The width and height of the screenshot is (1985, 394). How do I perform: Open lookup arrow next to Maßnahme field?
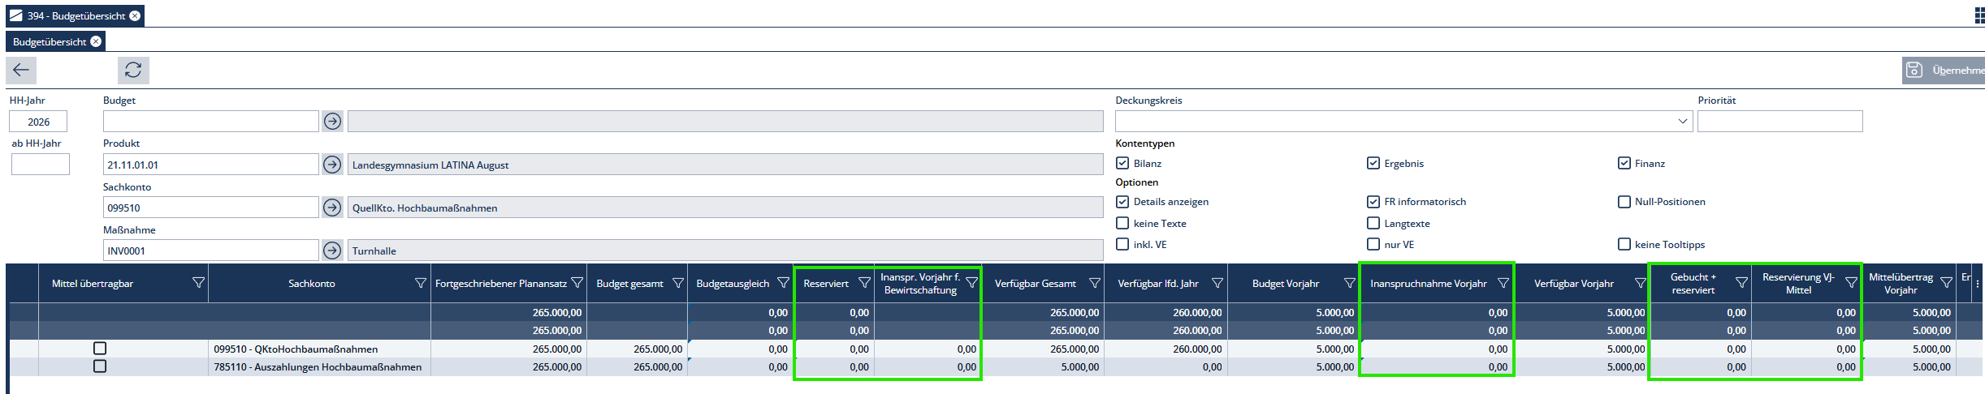click(x=332, y=251)
